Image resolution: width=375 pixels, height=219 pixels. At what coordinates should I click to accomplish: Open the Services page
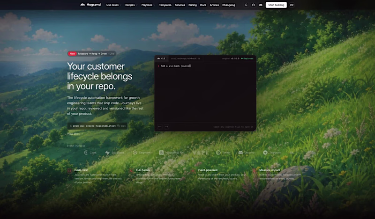pyautogui.click(x=180, y=5)
